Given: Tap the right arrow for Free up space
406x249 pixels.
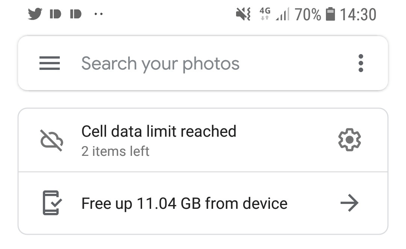Looking at the screenshot, I should [349, 203].
